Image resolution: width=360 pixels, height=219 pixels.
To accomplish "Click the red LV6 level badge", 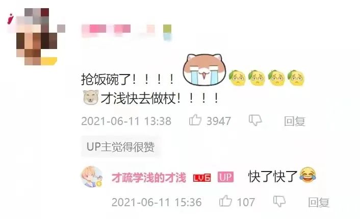I will coord(202,178).
